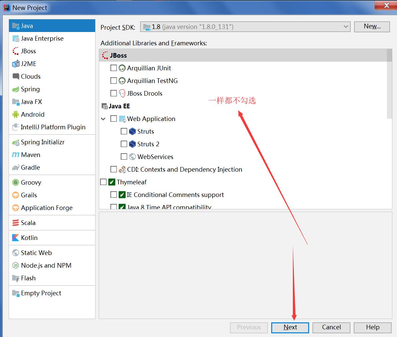Choose Spring Initializr in the list

click(52, 142)
